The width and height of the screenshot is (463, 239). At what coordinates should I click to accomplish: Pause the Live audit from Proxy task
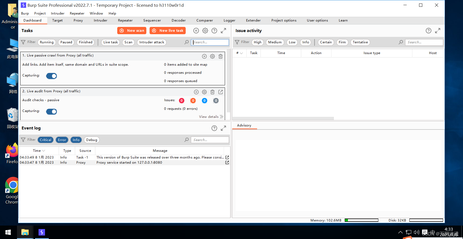coord(196,92)
